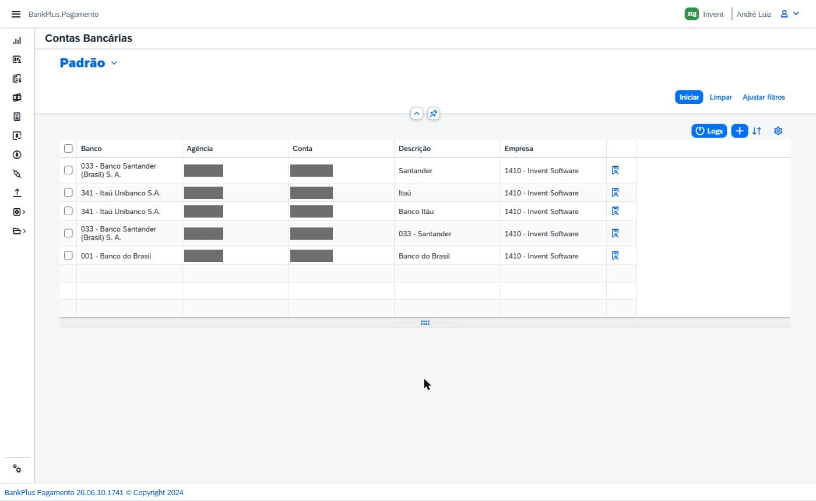Open the documents with dollar sign sidebar icon

pyautogui.click(x=17, y=79)
